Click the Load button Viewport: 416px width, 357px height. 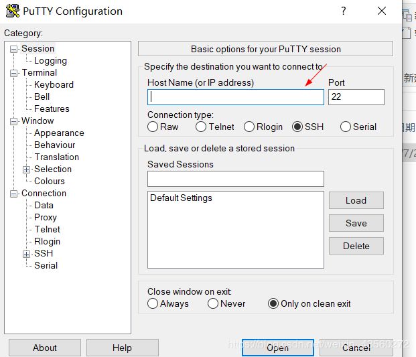pos(356,200)
